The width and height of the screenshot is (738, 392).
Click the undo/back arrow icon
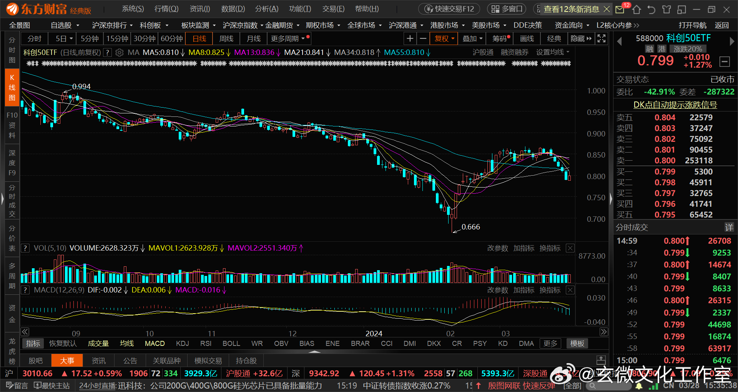click(651, 9)
